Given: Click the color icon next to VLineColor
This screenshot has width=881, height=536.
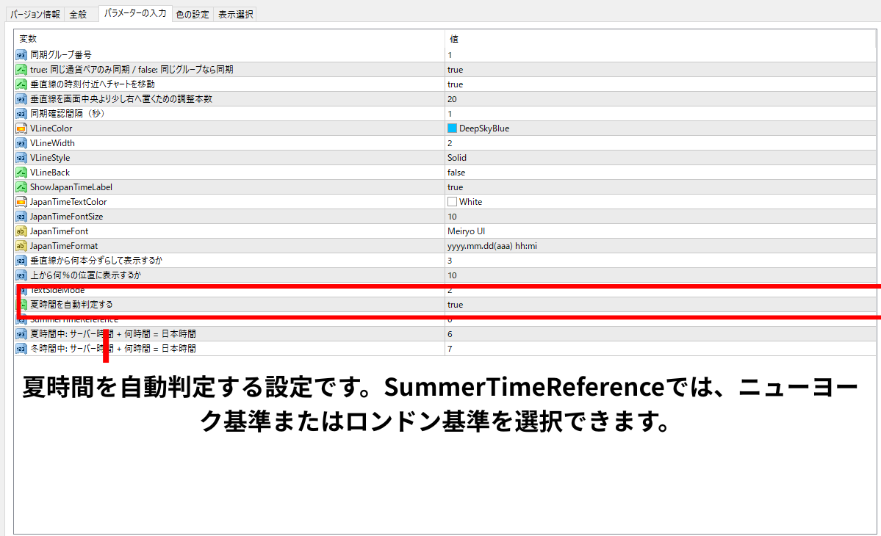Looking at the screenshot, I should [x=21, y=128].
